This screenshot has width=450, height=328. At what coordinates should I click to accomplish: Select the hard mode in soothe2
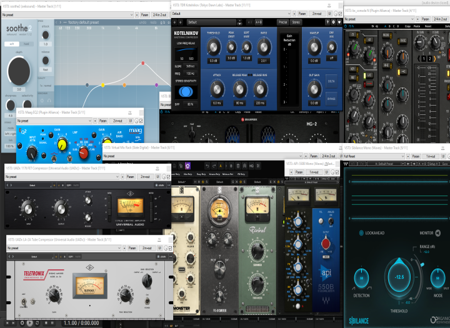26,44
